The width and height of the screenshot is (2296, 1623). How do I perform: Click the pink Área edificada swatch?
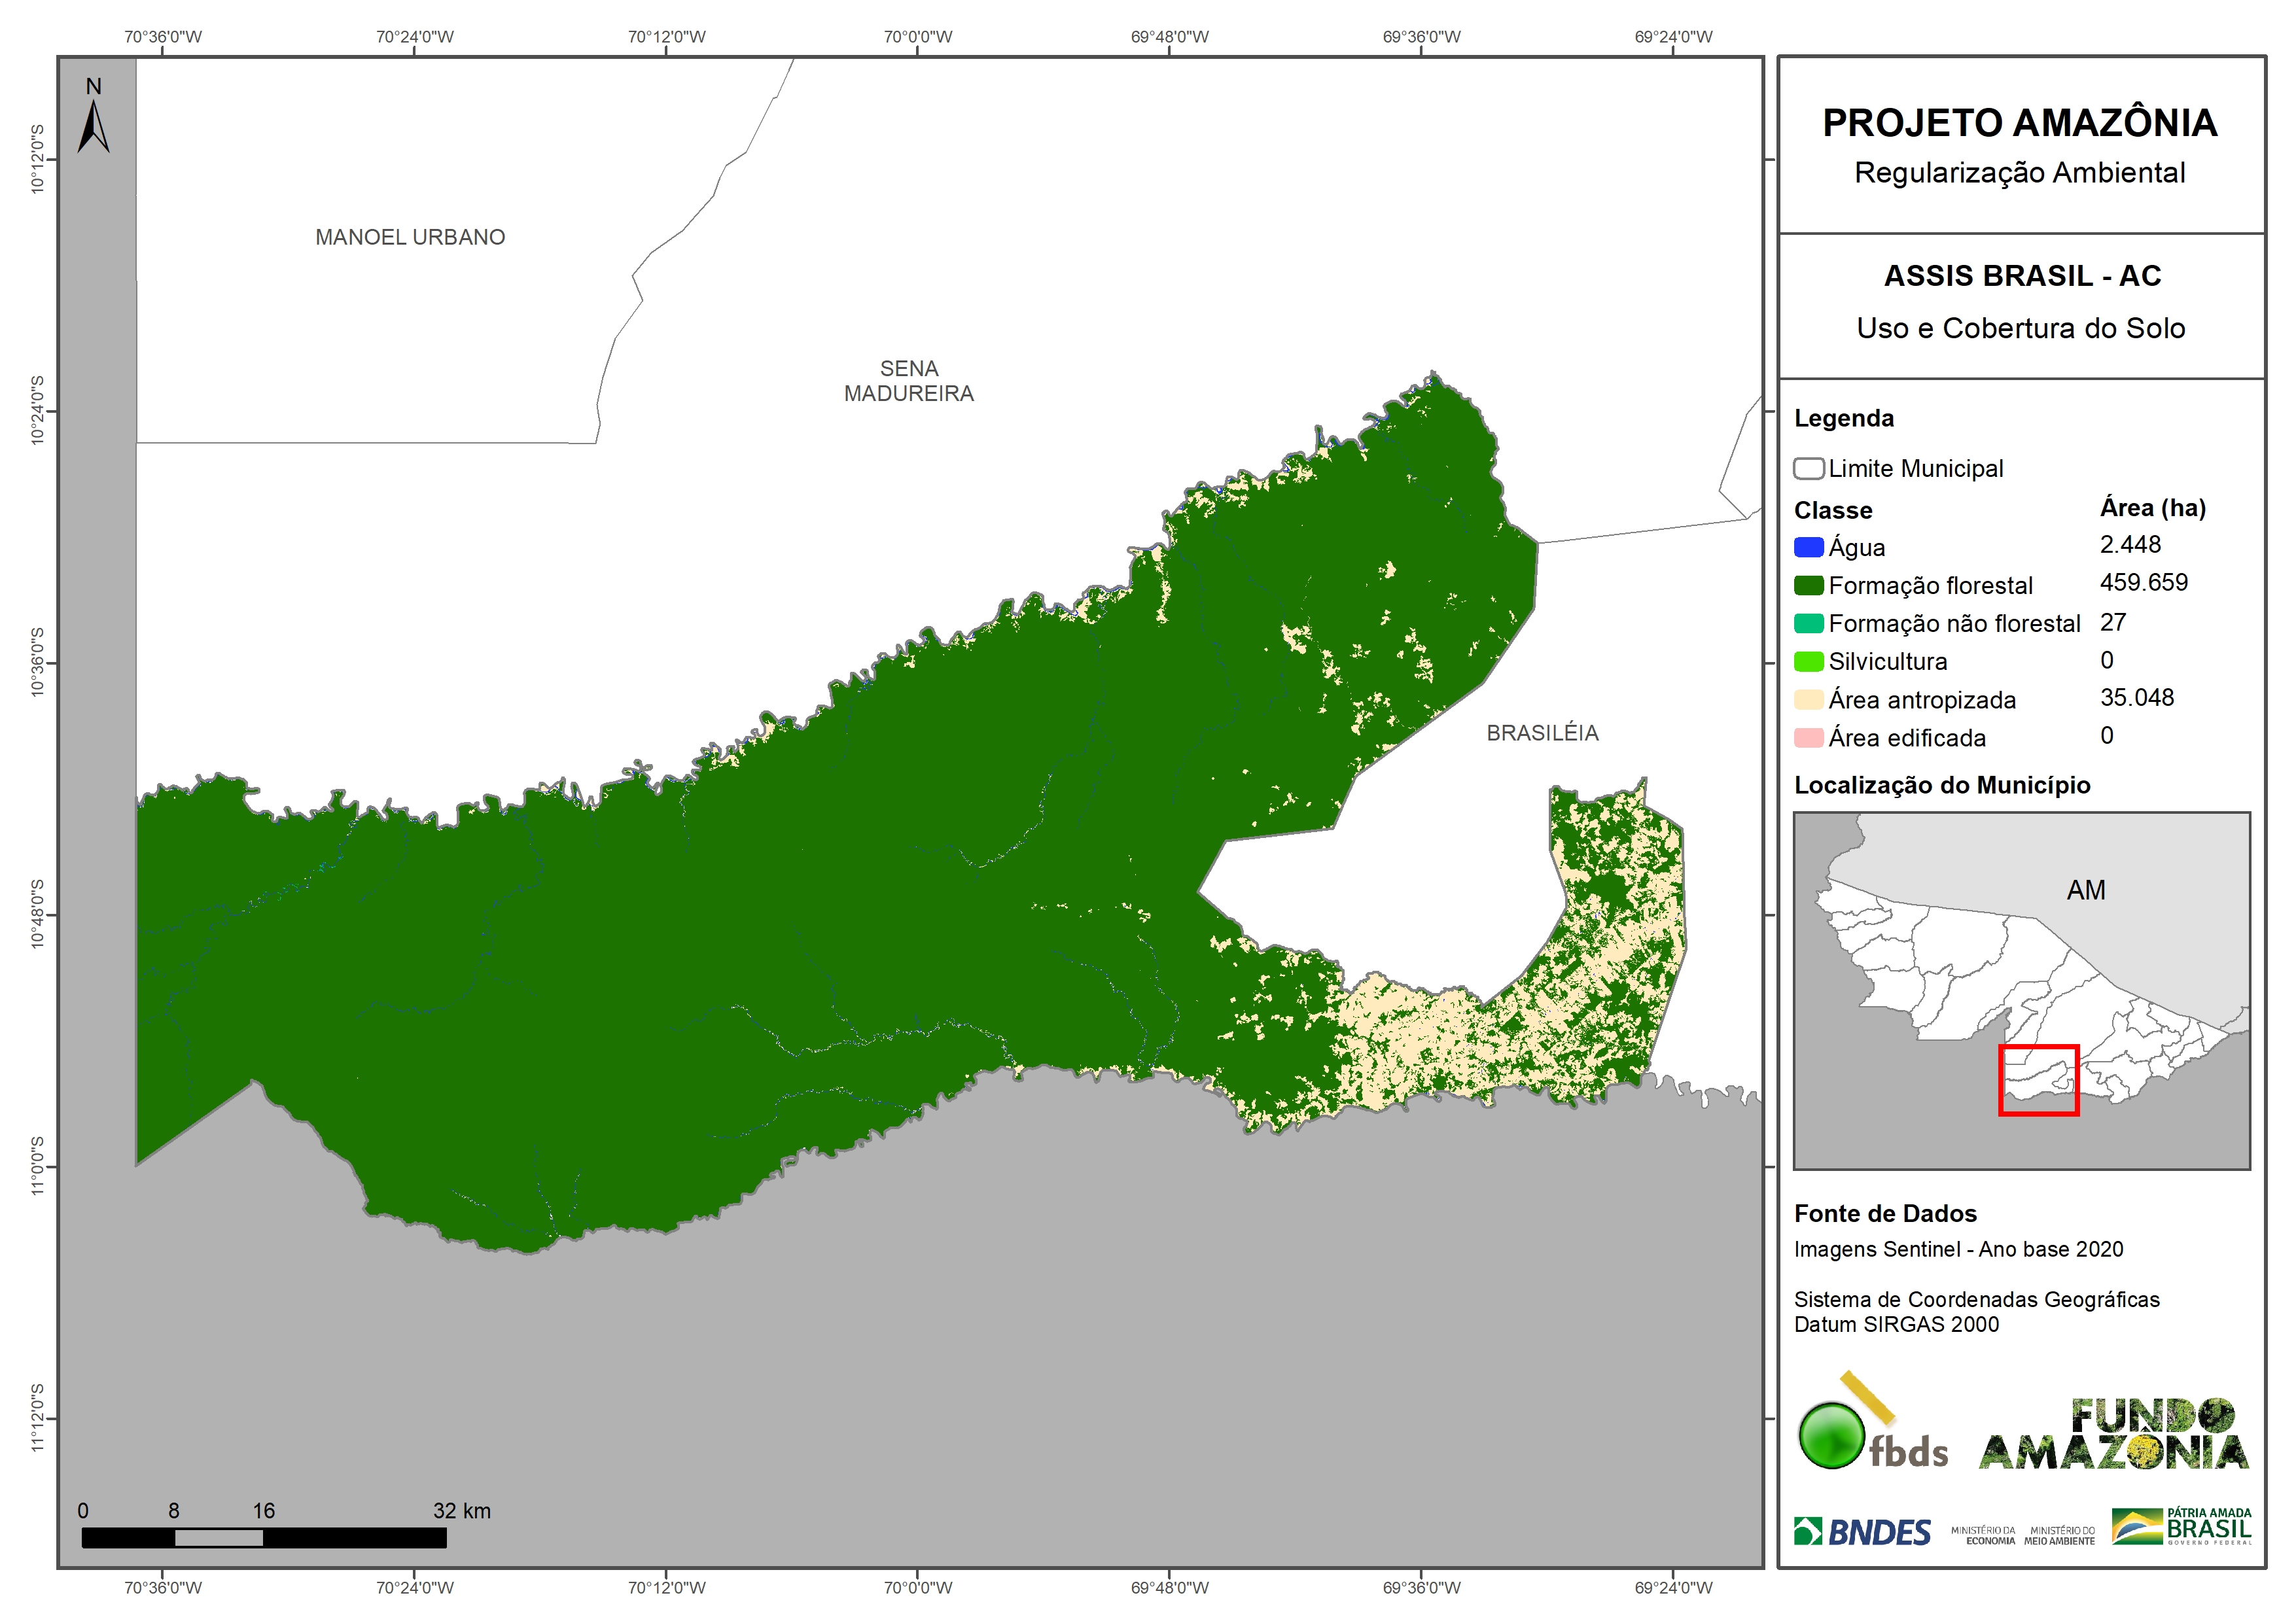(1808, 738)
